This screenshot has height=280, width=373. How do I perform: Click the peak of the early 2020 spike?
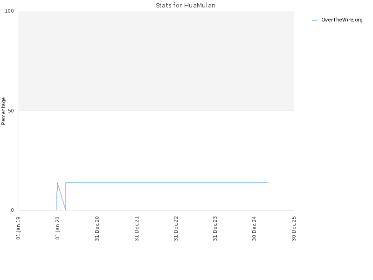(x=57, y=183)
